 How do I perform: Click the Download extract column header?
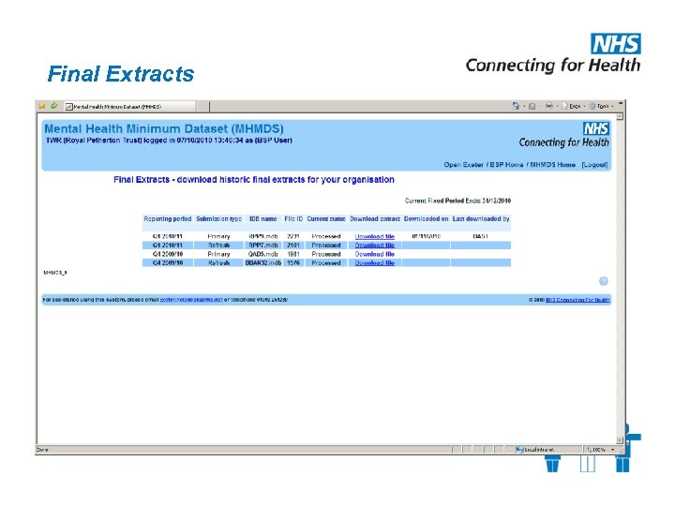click(x=375, y=219)
